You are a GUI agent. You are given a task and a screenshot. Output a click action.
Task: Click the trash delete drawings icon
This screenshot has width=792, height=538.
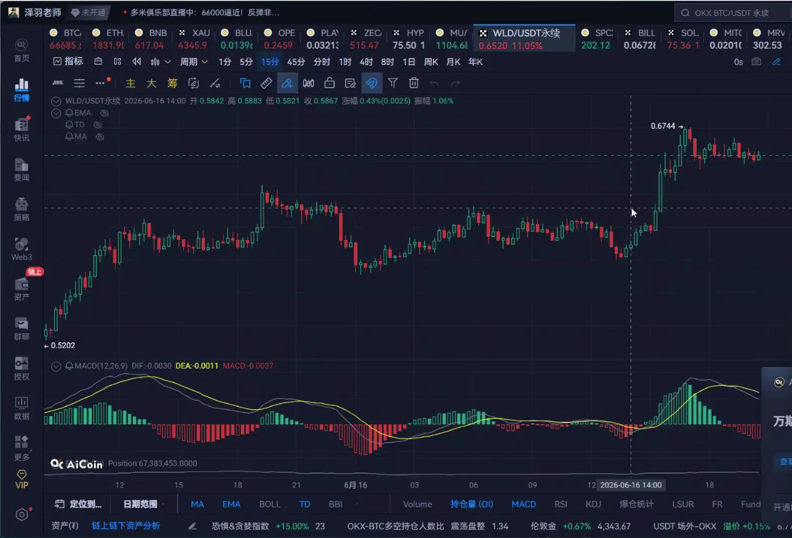(414, 83)
